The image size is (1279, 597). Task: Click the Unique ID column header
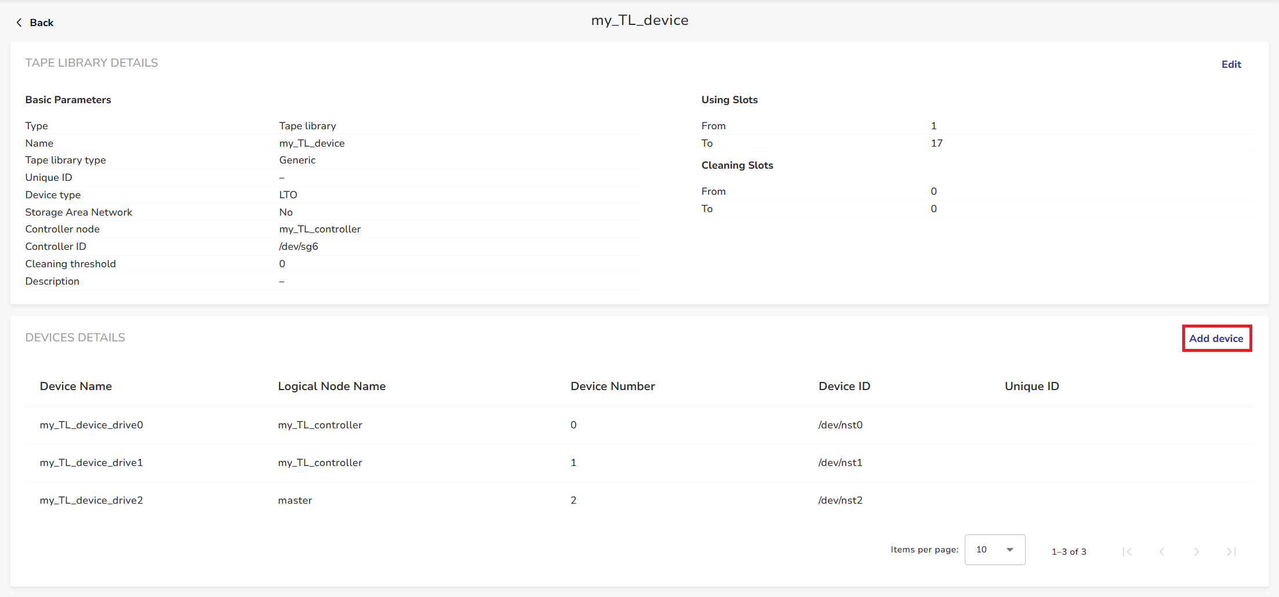1031,386
